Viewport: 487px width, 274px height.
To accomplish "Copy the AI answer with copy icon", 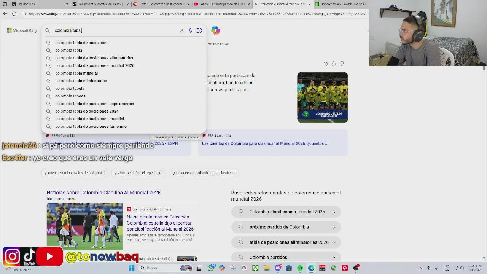I will tap(326, 64).
